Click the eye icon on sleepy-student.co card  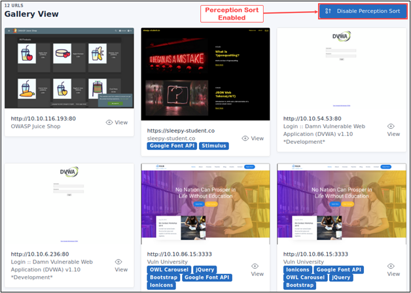[x=245, y=138]
